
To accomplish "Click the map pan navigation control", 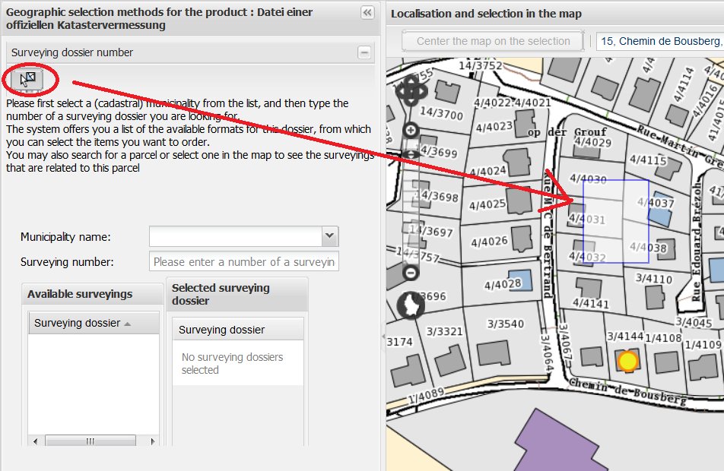I will [411, 92].
